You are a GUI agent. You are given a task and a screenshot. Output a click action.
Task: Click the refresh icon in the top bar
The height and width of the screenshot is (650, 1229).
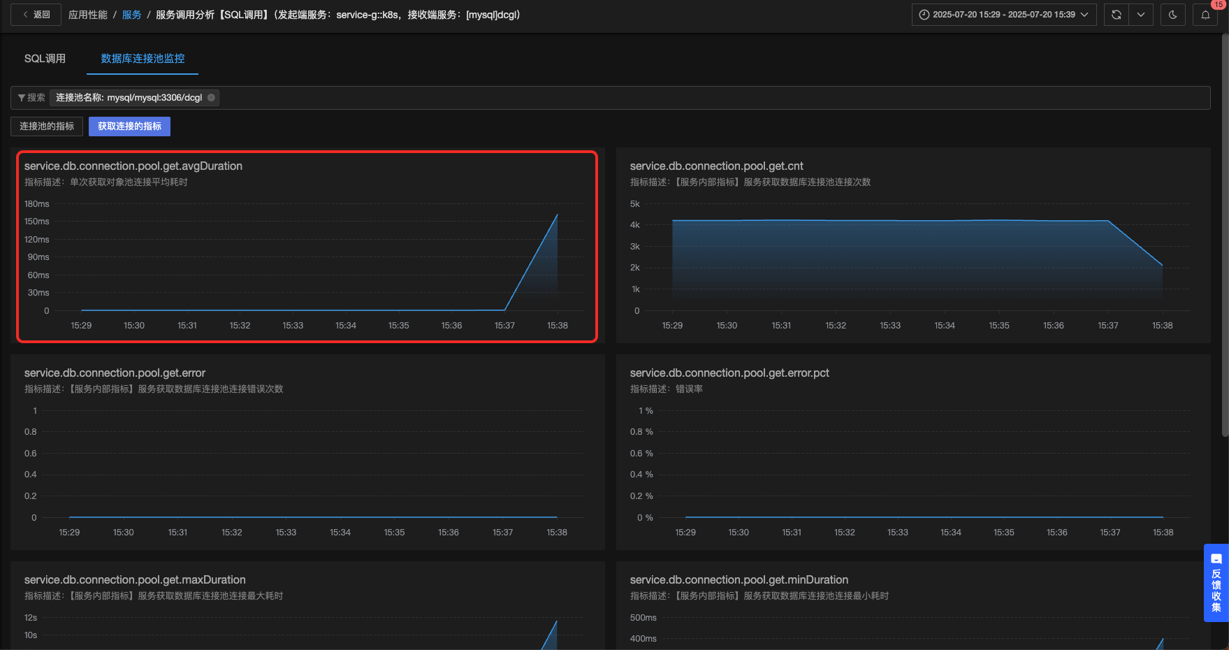[1117, 15]
